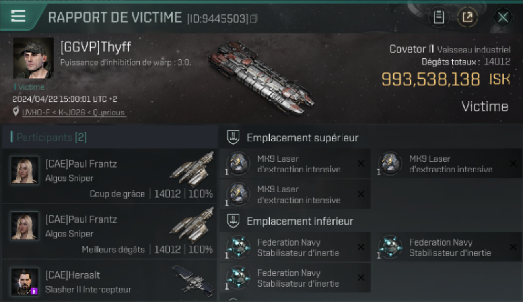Open Paul Frantz Coup de grâce portrait

pos(25,170)
